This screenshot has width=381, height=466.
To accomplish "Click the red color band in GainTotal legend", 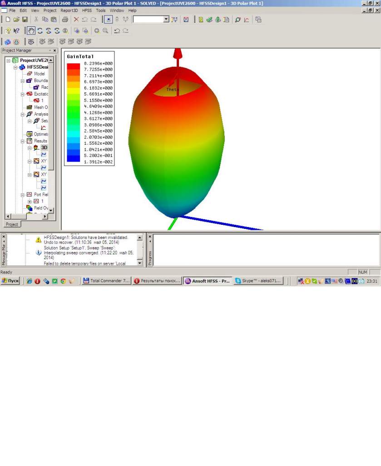I will (x=73, y=66).
